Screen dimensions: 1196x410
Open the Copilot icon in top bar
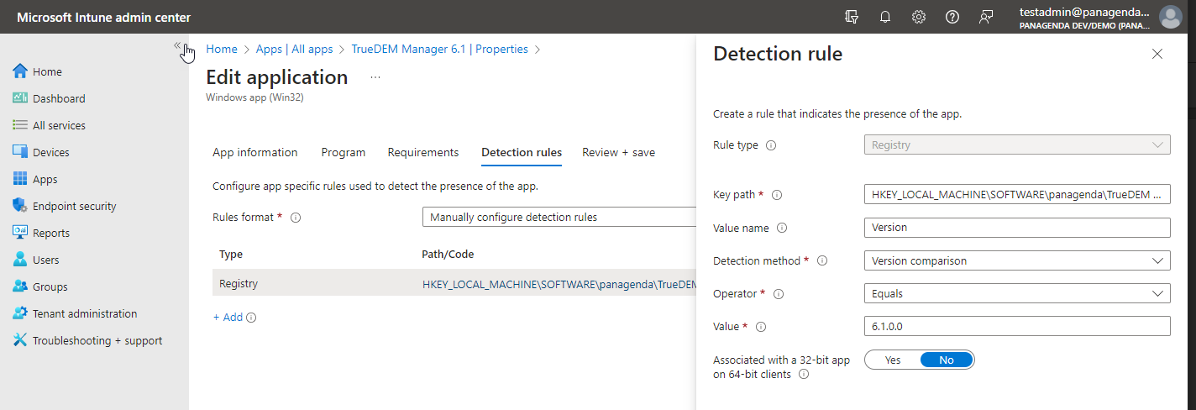(x=852, y=17)
